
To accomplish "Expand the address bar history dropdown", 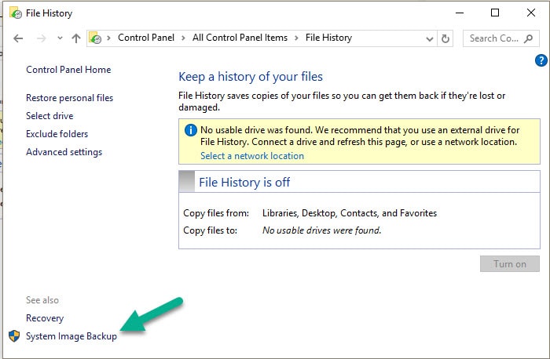I will pyautogui.click(x=430, y=38).
